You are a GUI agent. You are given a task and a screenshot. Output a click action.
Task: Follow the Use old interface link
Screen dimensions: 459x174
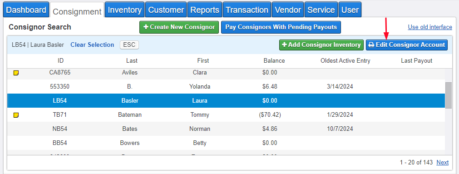pyautogui.click(x=430, y=27)
